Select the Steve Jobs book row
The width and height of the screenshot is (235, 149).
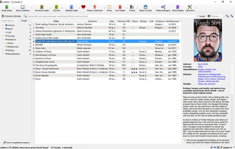point(106,48)
